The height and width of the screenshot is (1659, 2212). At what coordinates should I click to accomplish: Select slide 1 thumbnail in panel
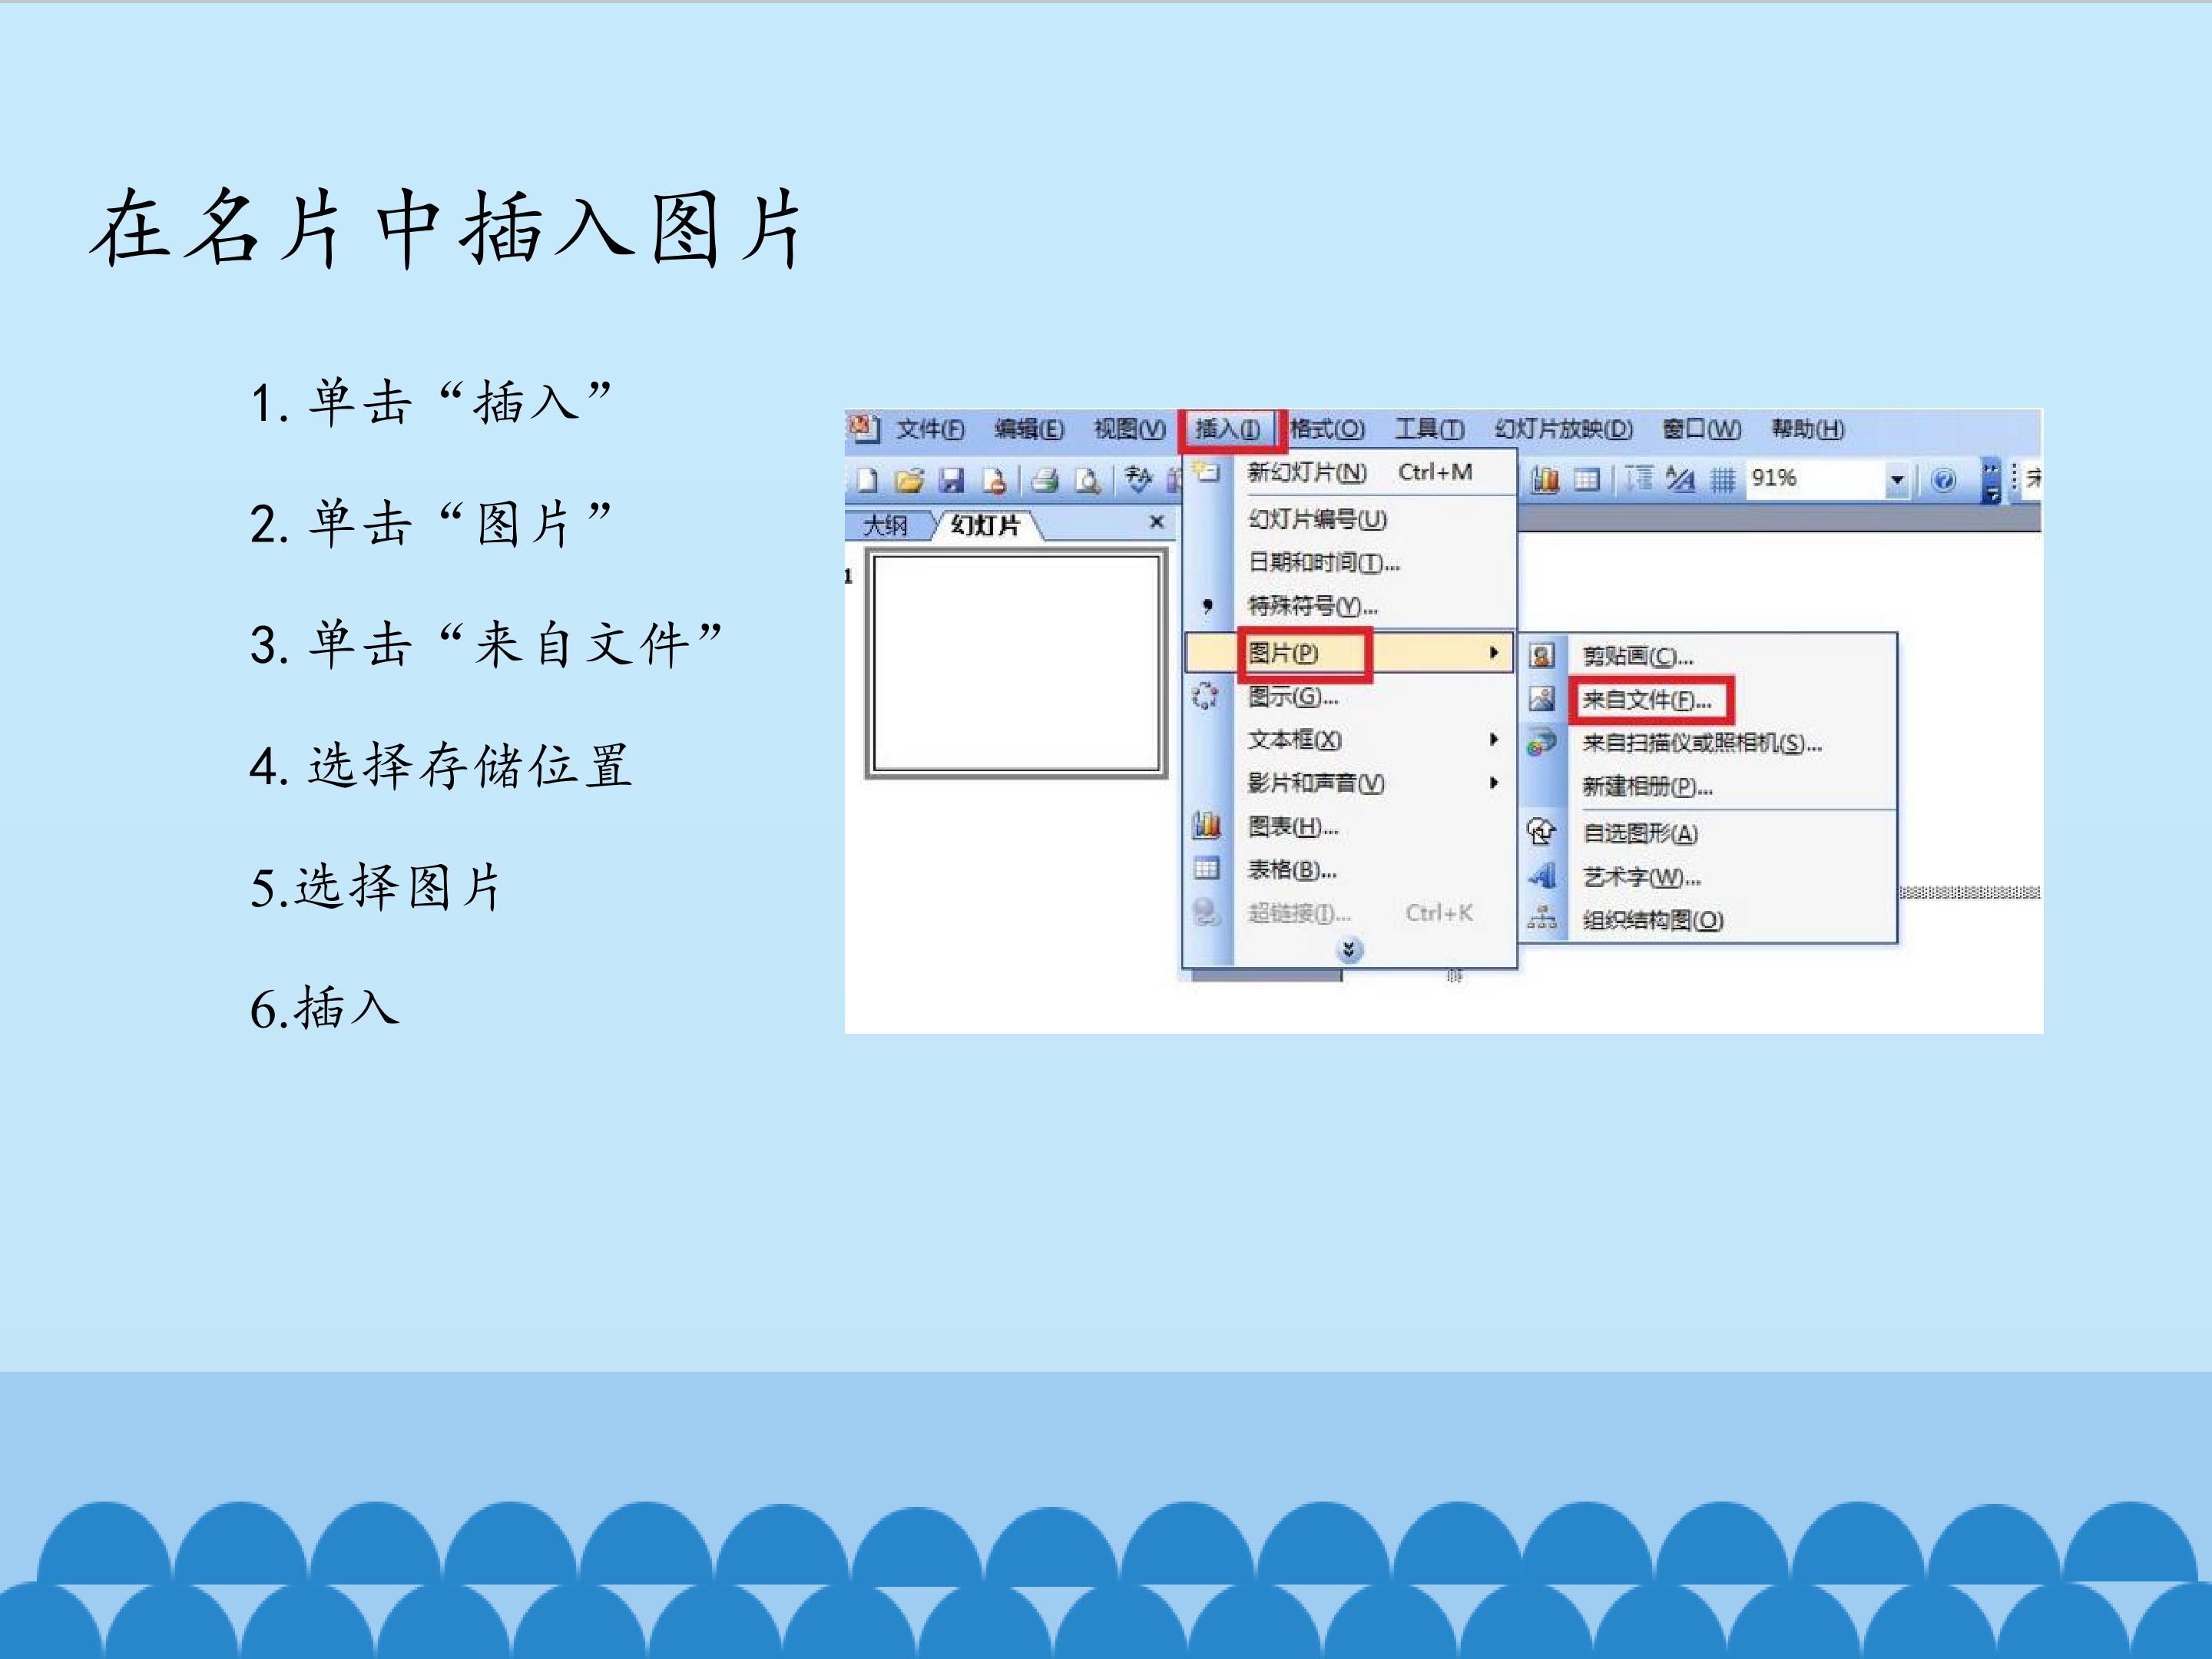(1016, 664)
